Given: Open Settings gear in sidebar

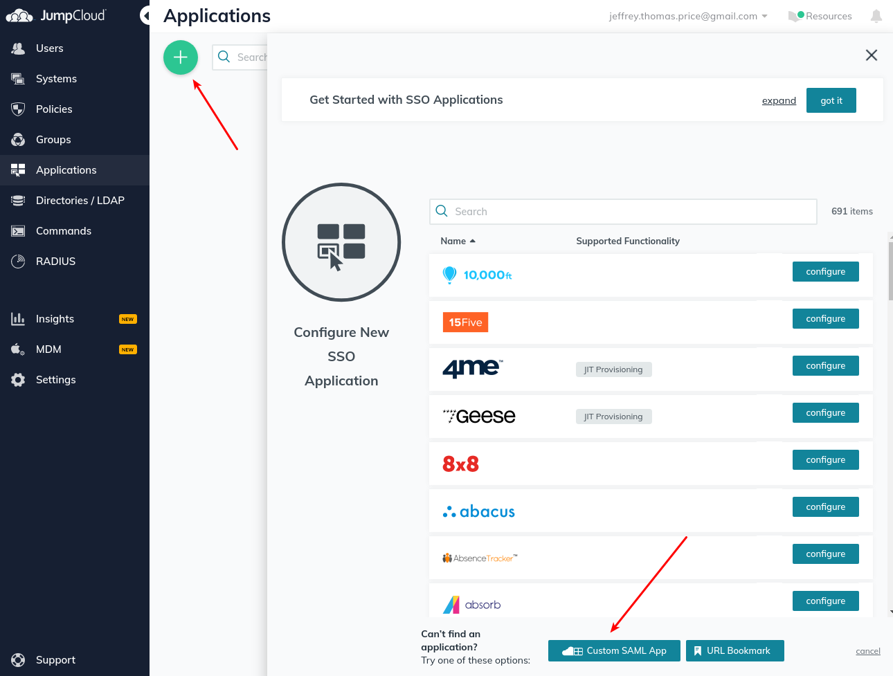Looking at the screenshot, I should 19,380.
